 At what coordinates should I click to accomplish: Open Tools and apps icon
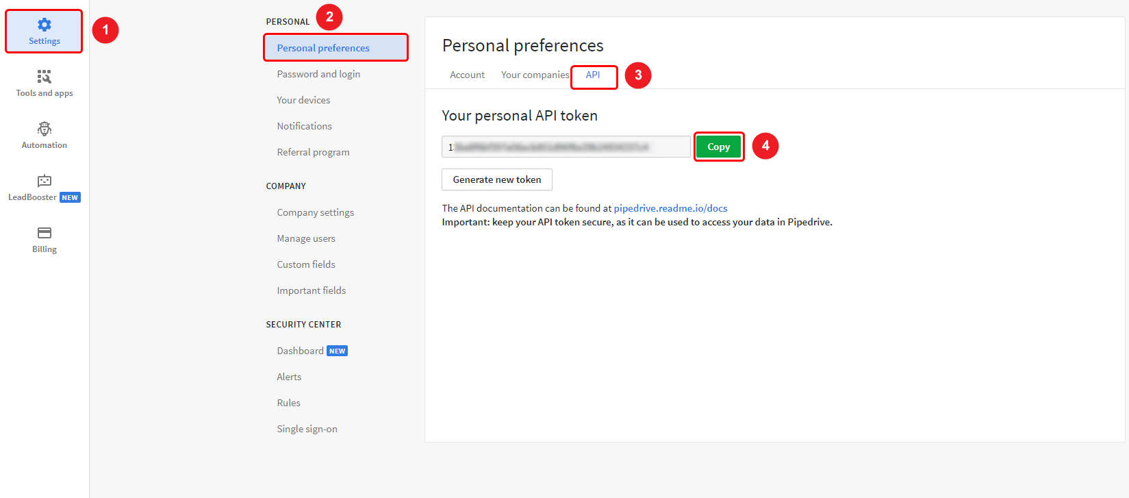tap(45, 76)
